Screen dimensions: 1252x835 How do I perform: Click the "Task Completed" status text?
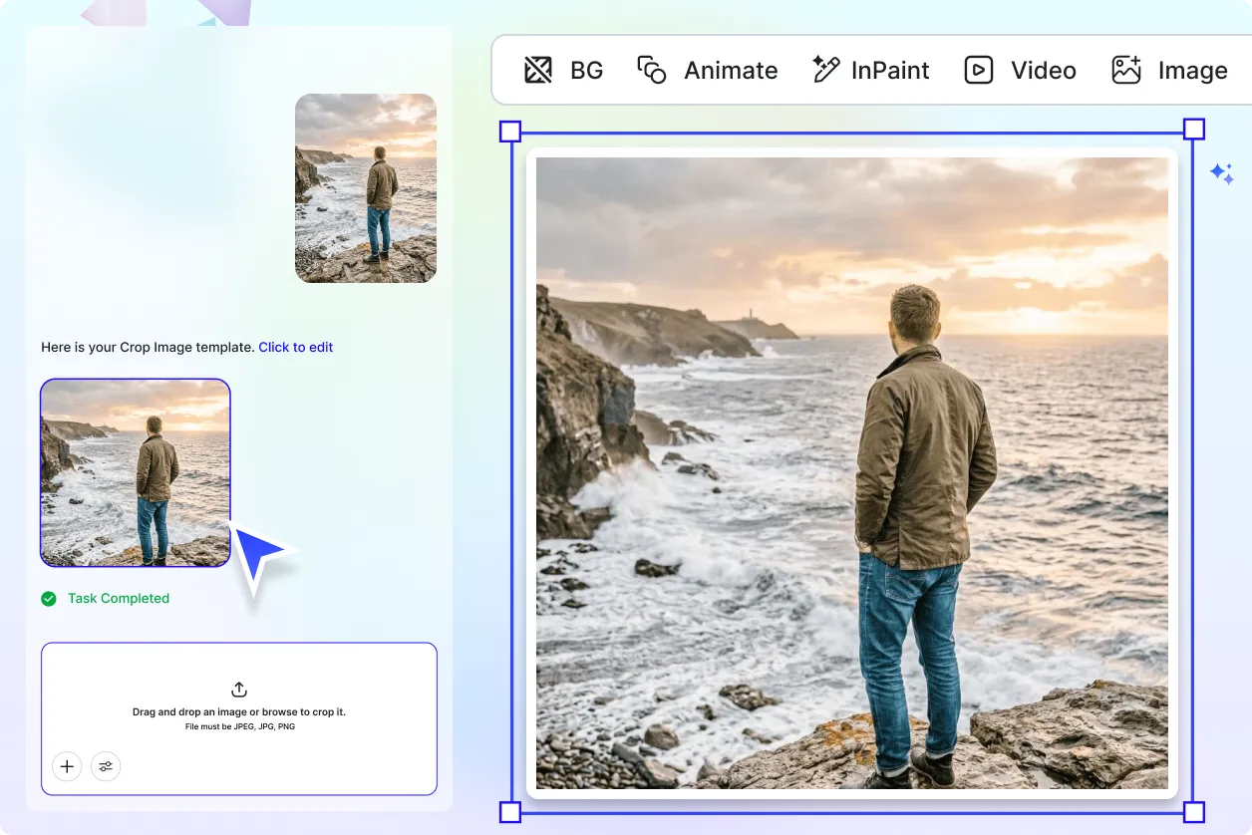tap(119, 599)
